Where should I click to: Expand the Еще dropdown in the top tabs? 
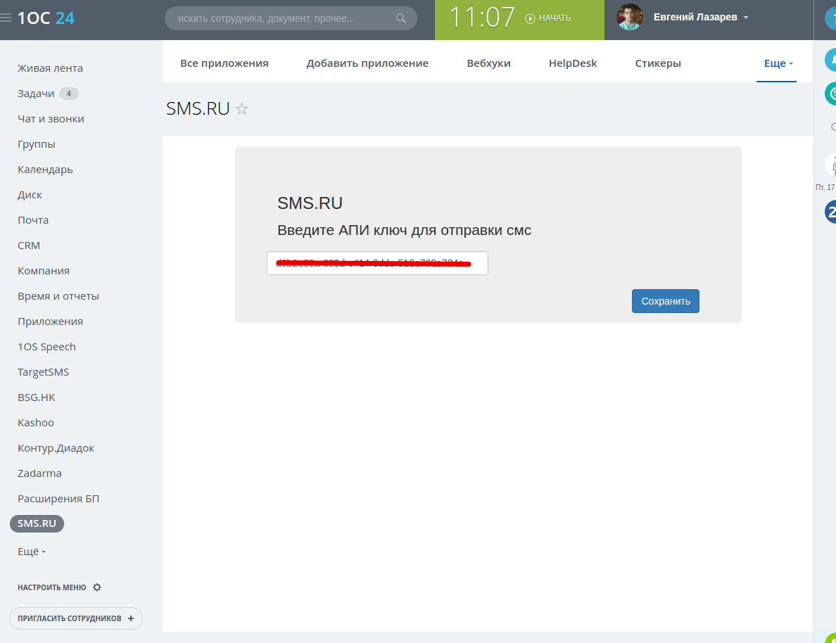[x=778, y=63]
